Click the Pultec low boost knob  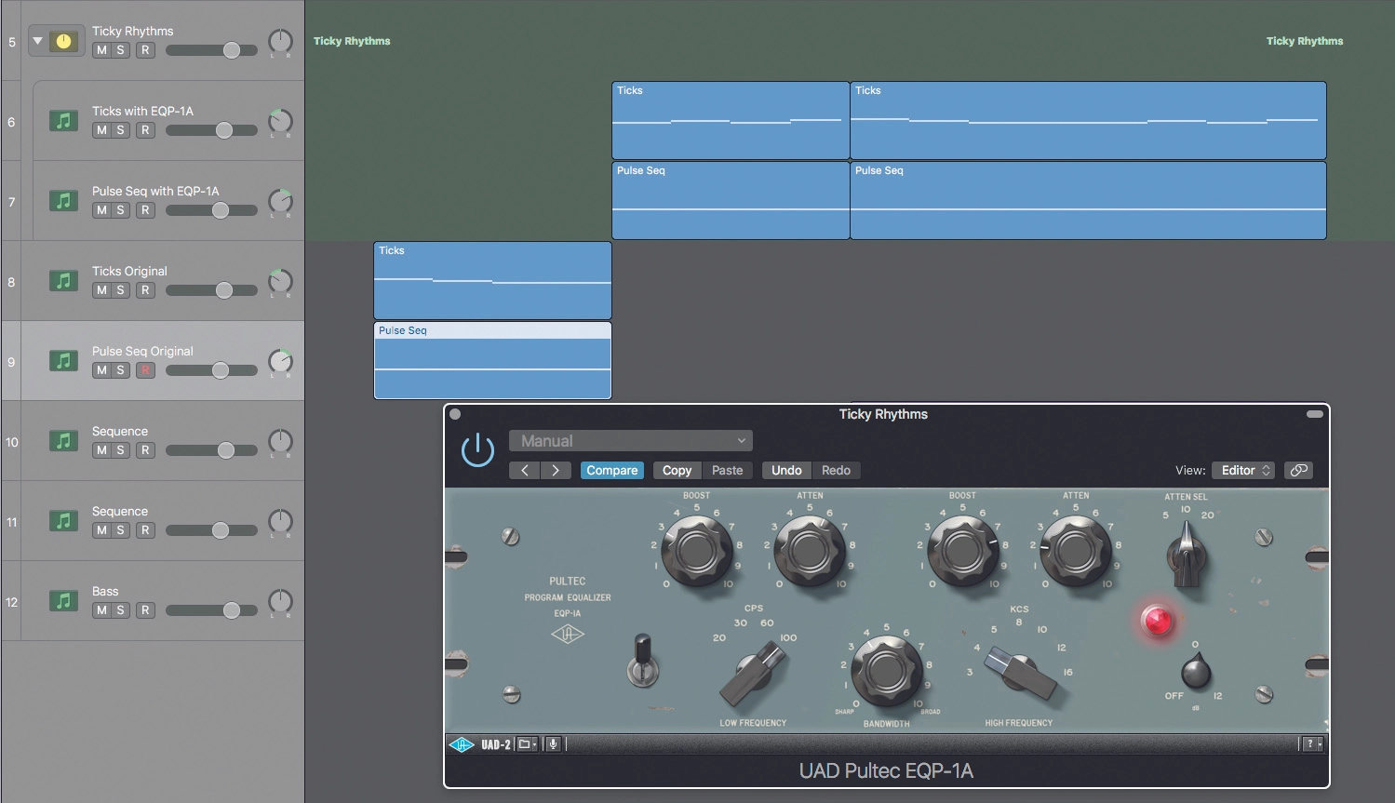[697, 551]
